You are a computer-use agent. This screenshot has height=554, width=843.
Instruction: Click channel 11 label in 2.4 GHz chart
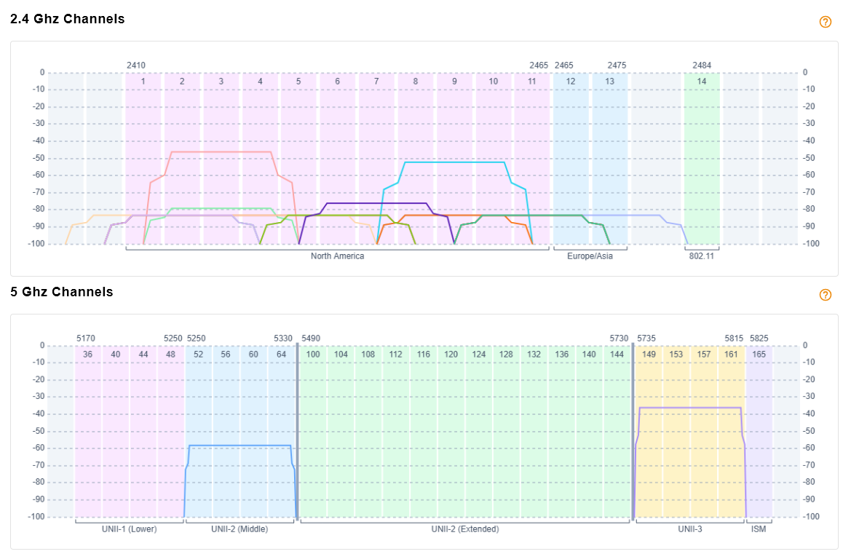click(x=531, y=82)
